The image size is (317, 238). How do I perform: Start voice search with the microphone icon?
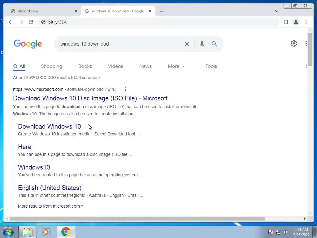click(202, 44)
